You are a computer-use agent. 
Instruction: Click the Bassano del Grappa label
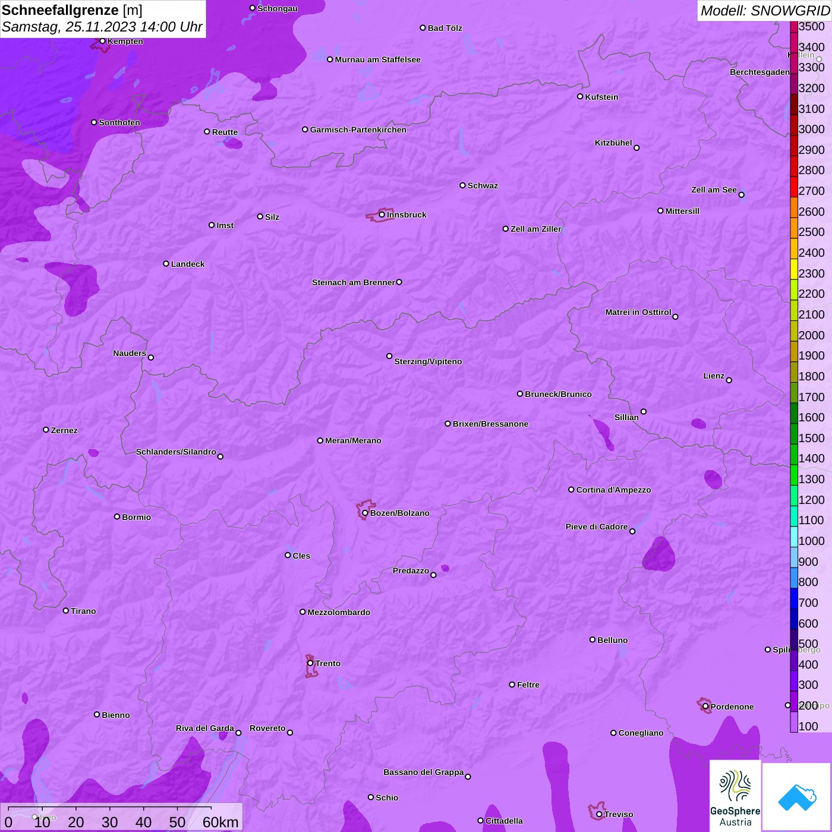(x=424, y=772)
